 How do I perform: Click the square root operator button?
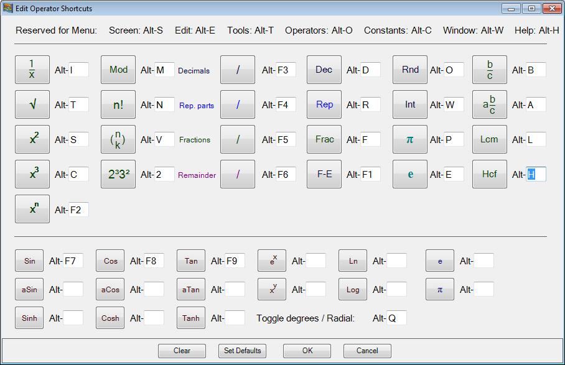coord(32,104)
